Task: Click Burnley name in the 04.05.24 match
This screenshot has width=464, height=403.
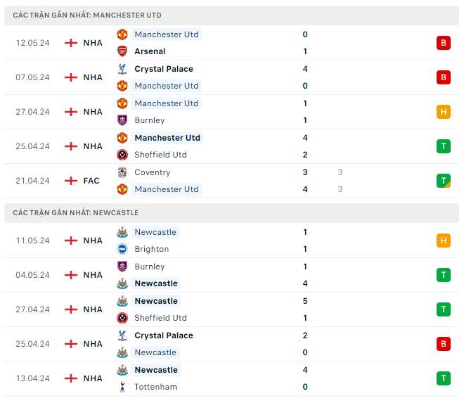Action: pos(149,267)
